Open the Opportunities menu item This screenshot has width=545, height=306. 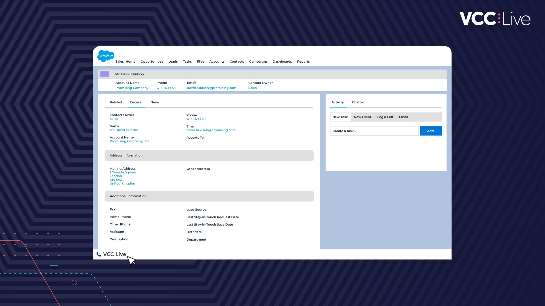click(152, 61)
